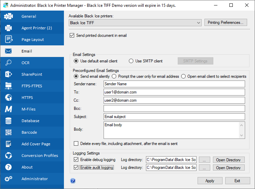Open the SharePoint sidebar icon
The image size is (255, 189).
tap(9, 74)
